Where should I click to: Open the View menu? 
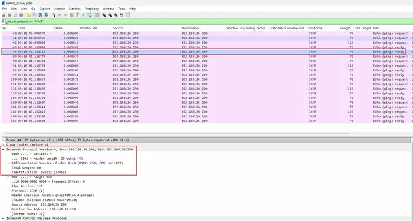pos(24,9)
